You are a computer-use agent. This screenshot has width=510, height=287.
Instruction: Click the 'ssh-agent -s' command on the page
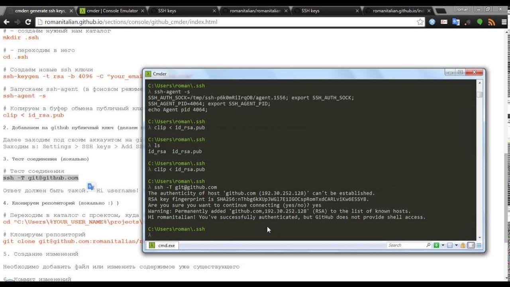click(x=24, y=96)
